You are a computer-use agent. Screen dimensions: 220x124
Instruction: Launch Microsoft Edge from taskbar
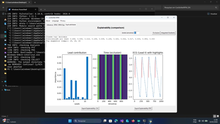point(116,121)
